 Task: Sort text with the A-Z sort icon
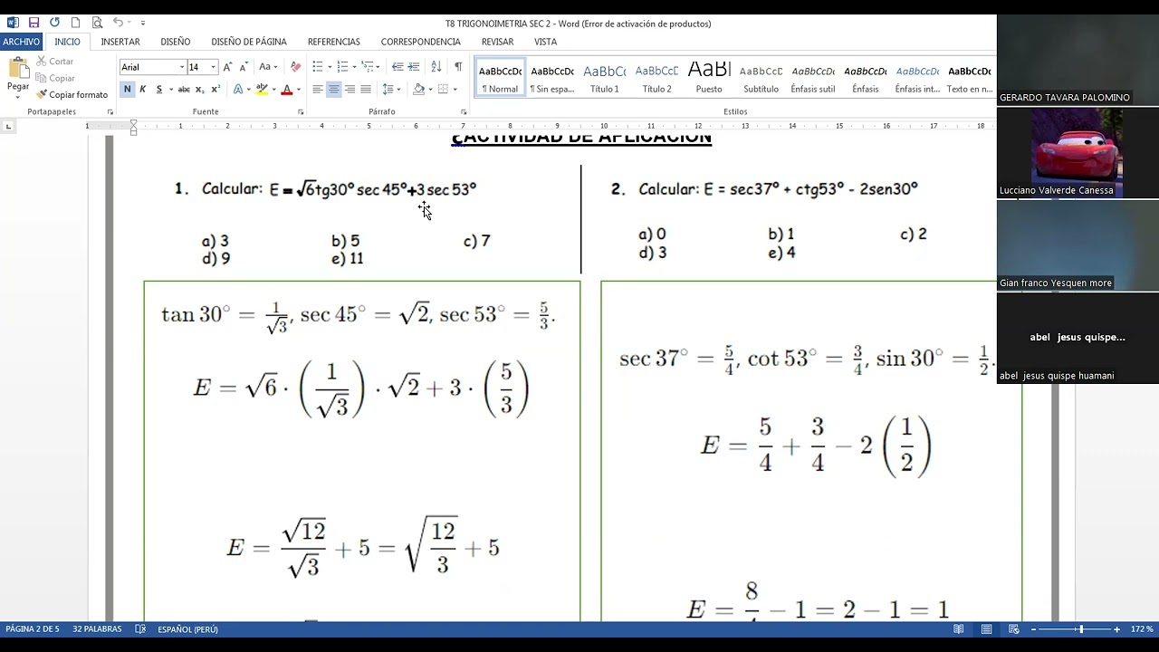436,67
